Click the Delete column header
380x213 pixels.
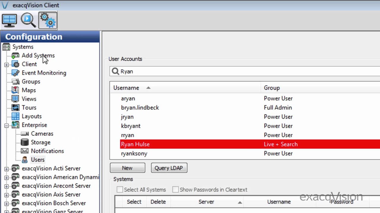(158, 202)
